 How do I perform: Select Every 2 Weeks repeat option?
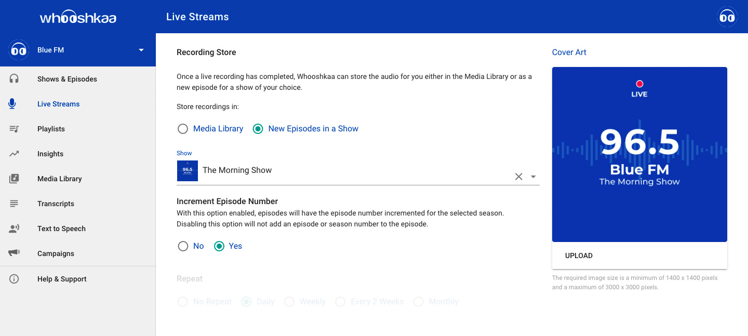point(340,302)
